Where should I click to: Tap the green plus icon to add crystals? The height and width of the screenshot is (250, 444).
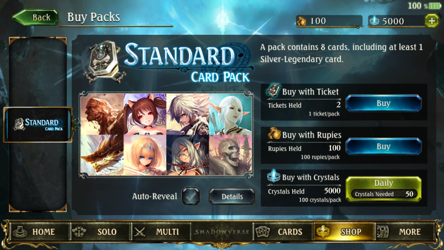coord(431,21)
